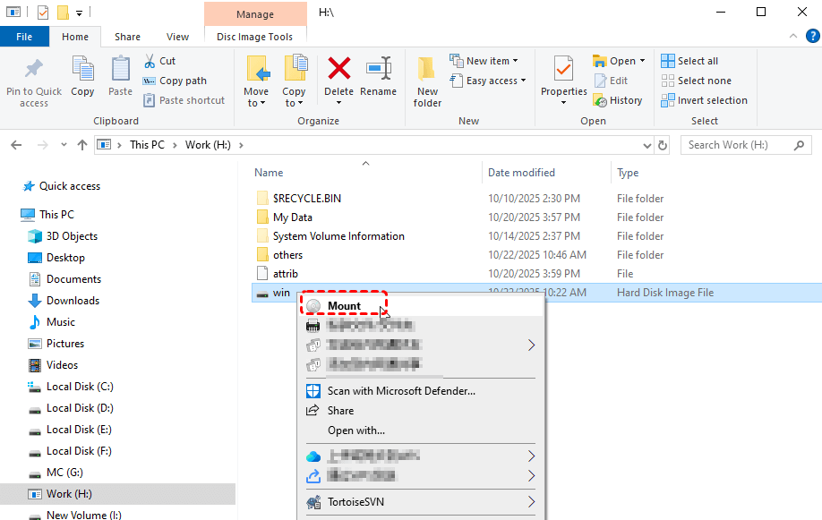The height and width of the screenshot is (520, 822).
Task: Click the Pin to Quick access icon
Action: coord(33,70)
